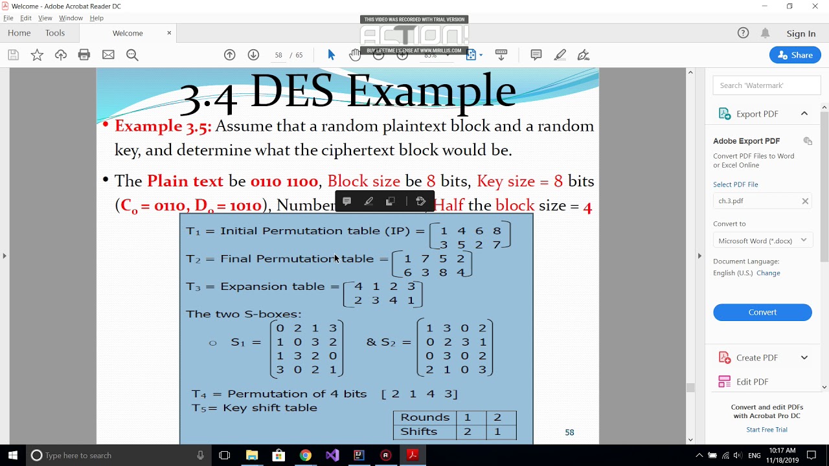Select the arrow selection tool
Image resolution: width=829 pixels, height=466 pixels.
(x=331, y=55)
